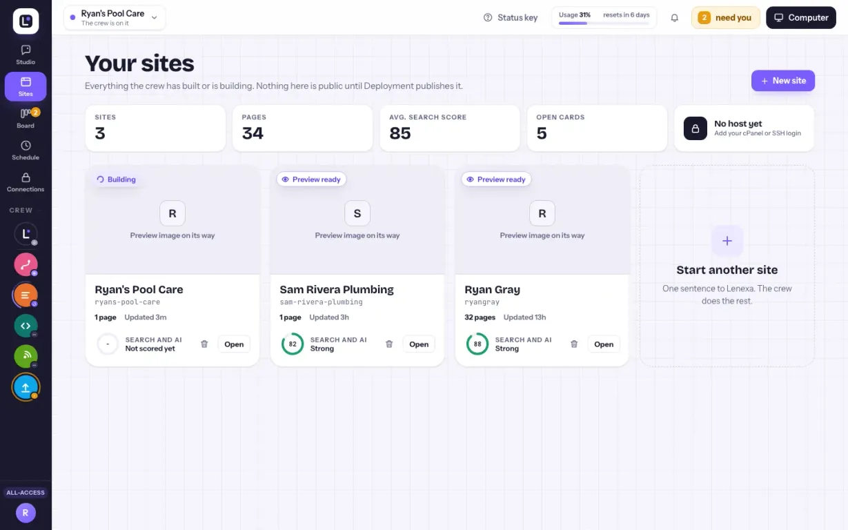This screenshot has height=530, width=848.
Task: Click the 'Start another site' heading
Action: tap(727, 270)
